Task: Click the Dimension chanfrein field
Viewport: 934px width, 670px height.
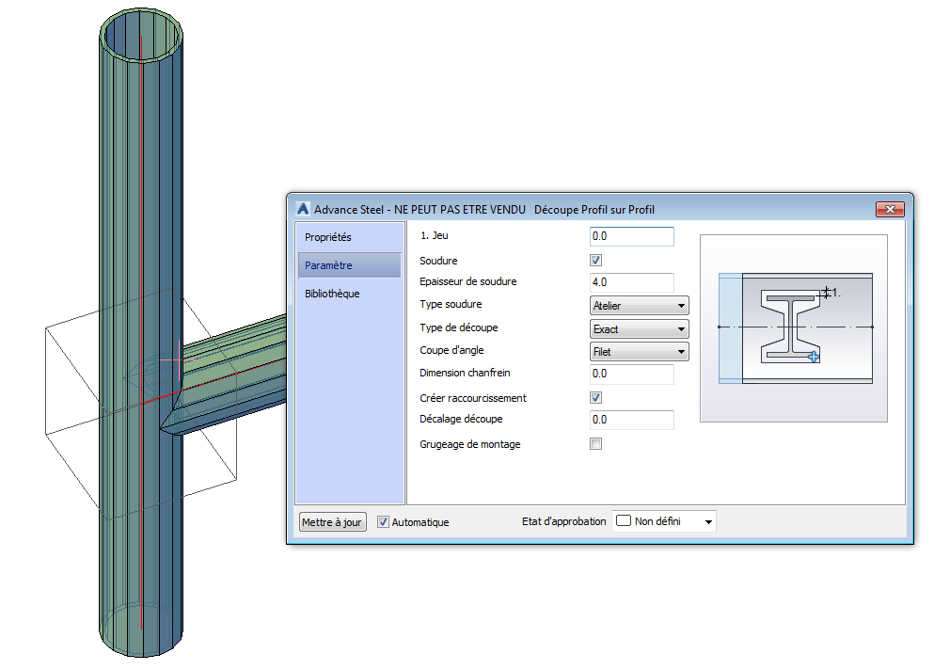Action: pyautogui.click(x=631, y=374)
